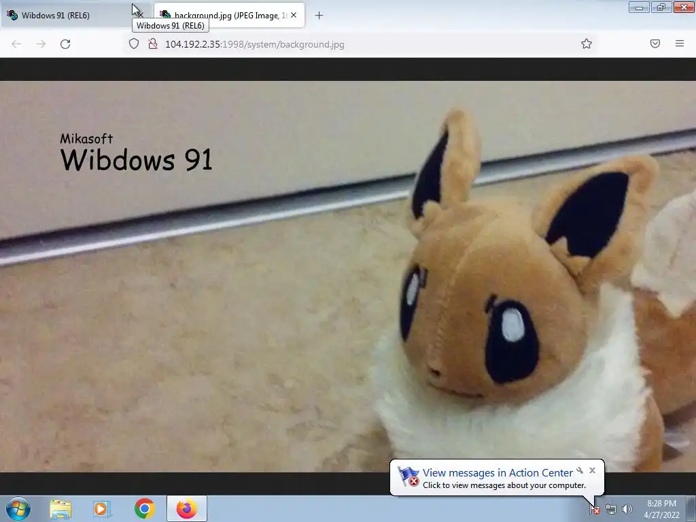Minimize the Firefox window

639,7
